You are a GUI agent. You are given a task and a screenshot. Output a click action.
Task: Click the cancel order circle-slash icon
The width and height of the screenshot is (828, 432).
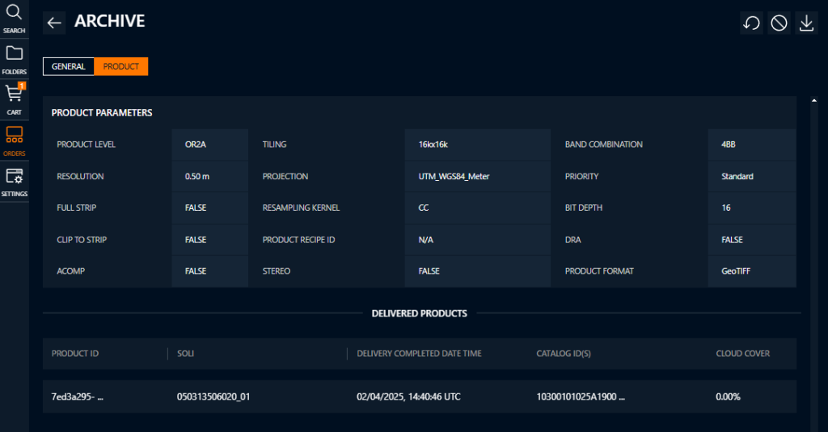pyautogui.click(x=779, y=23)
